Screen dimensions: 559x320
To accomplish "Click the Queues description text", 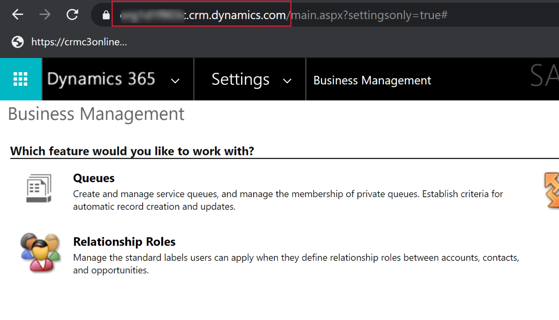I will 287,200.
